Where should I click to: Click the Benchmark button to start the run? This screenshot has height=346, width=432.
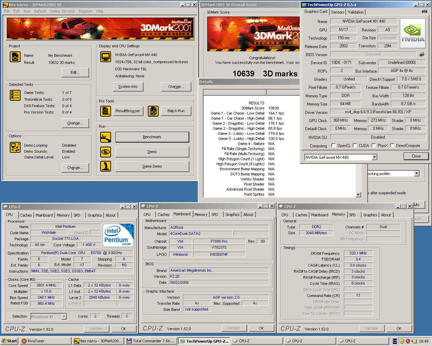152,137
